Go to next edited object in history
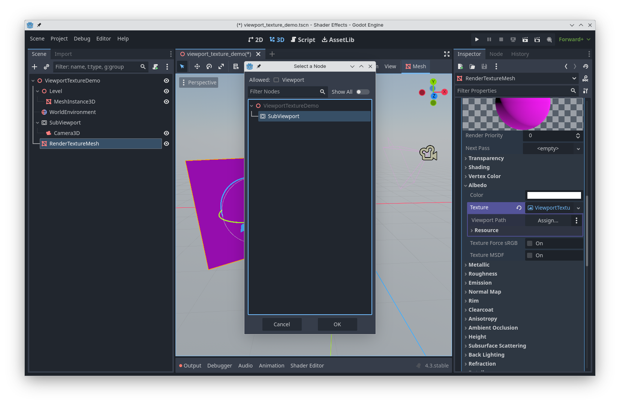This screenshot has width=620, height=405. pos(575,66)
